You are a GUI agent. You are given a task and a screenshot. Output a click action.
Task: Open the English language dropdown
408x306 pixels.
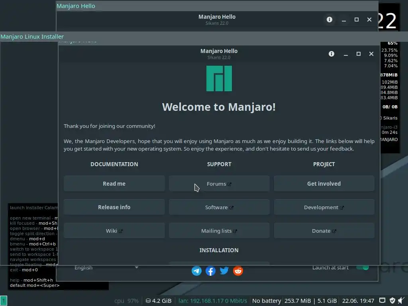click(x=106, y=267)
